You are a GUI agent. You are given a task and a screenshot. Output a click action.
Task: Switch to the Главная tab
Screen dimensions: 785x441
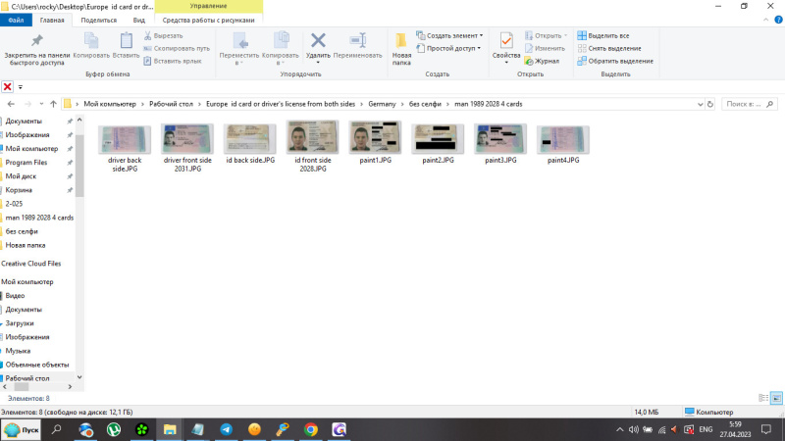tap(52, 20)
